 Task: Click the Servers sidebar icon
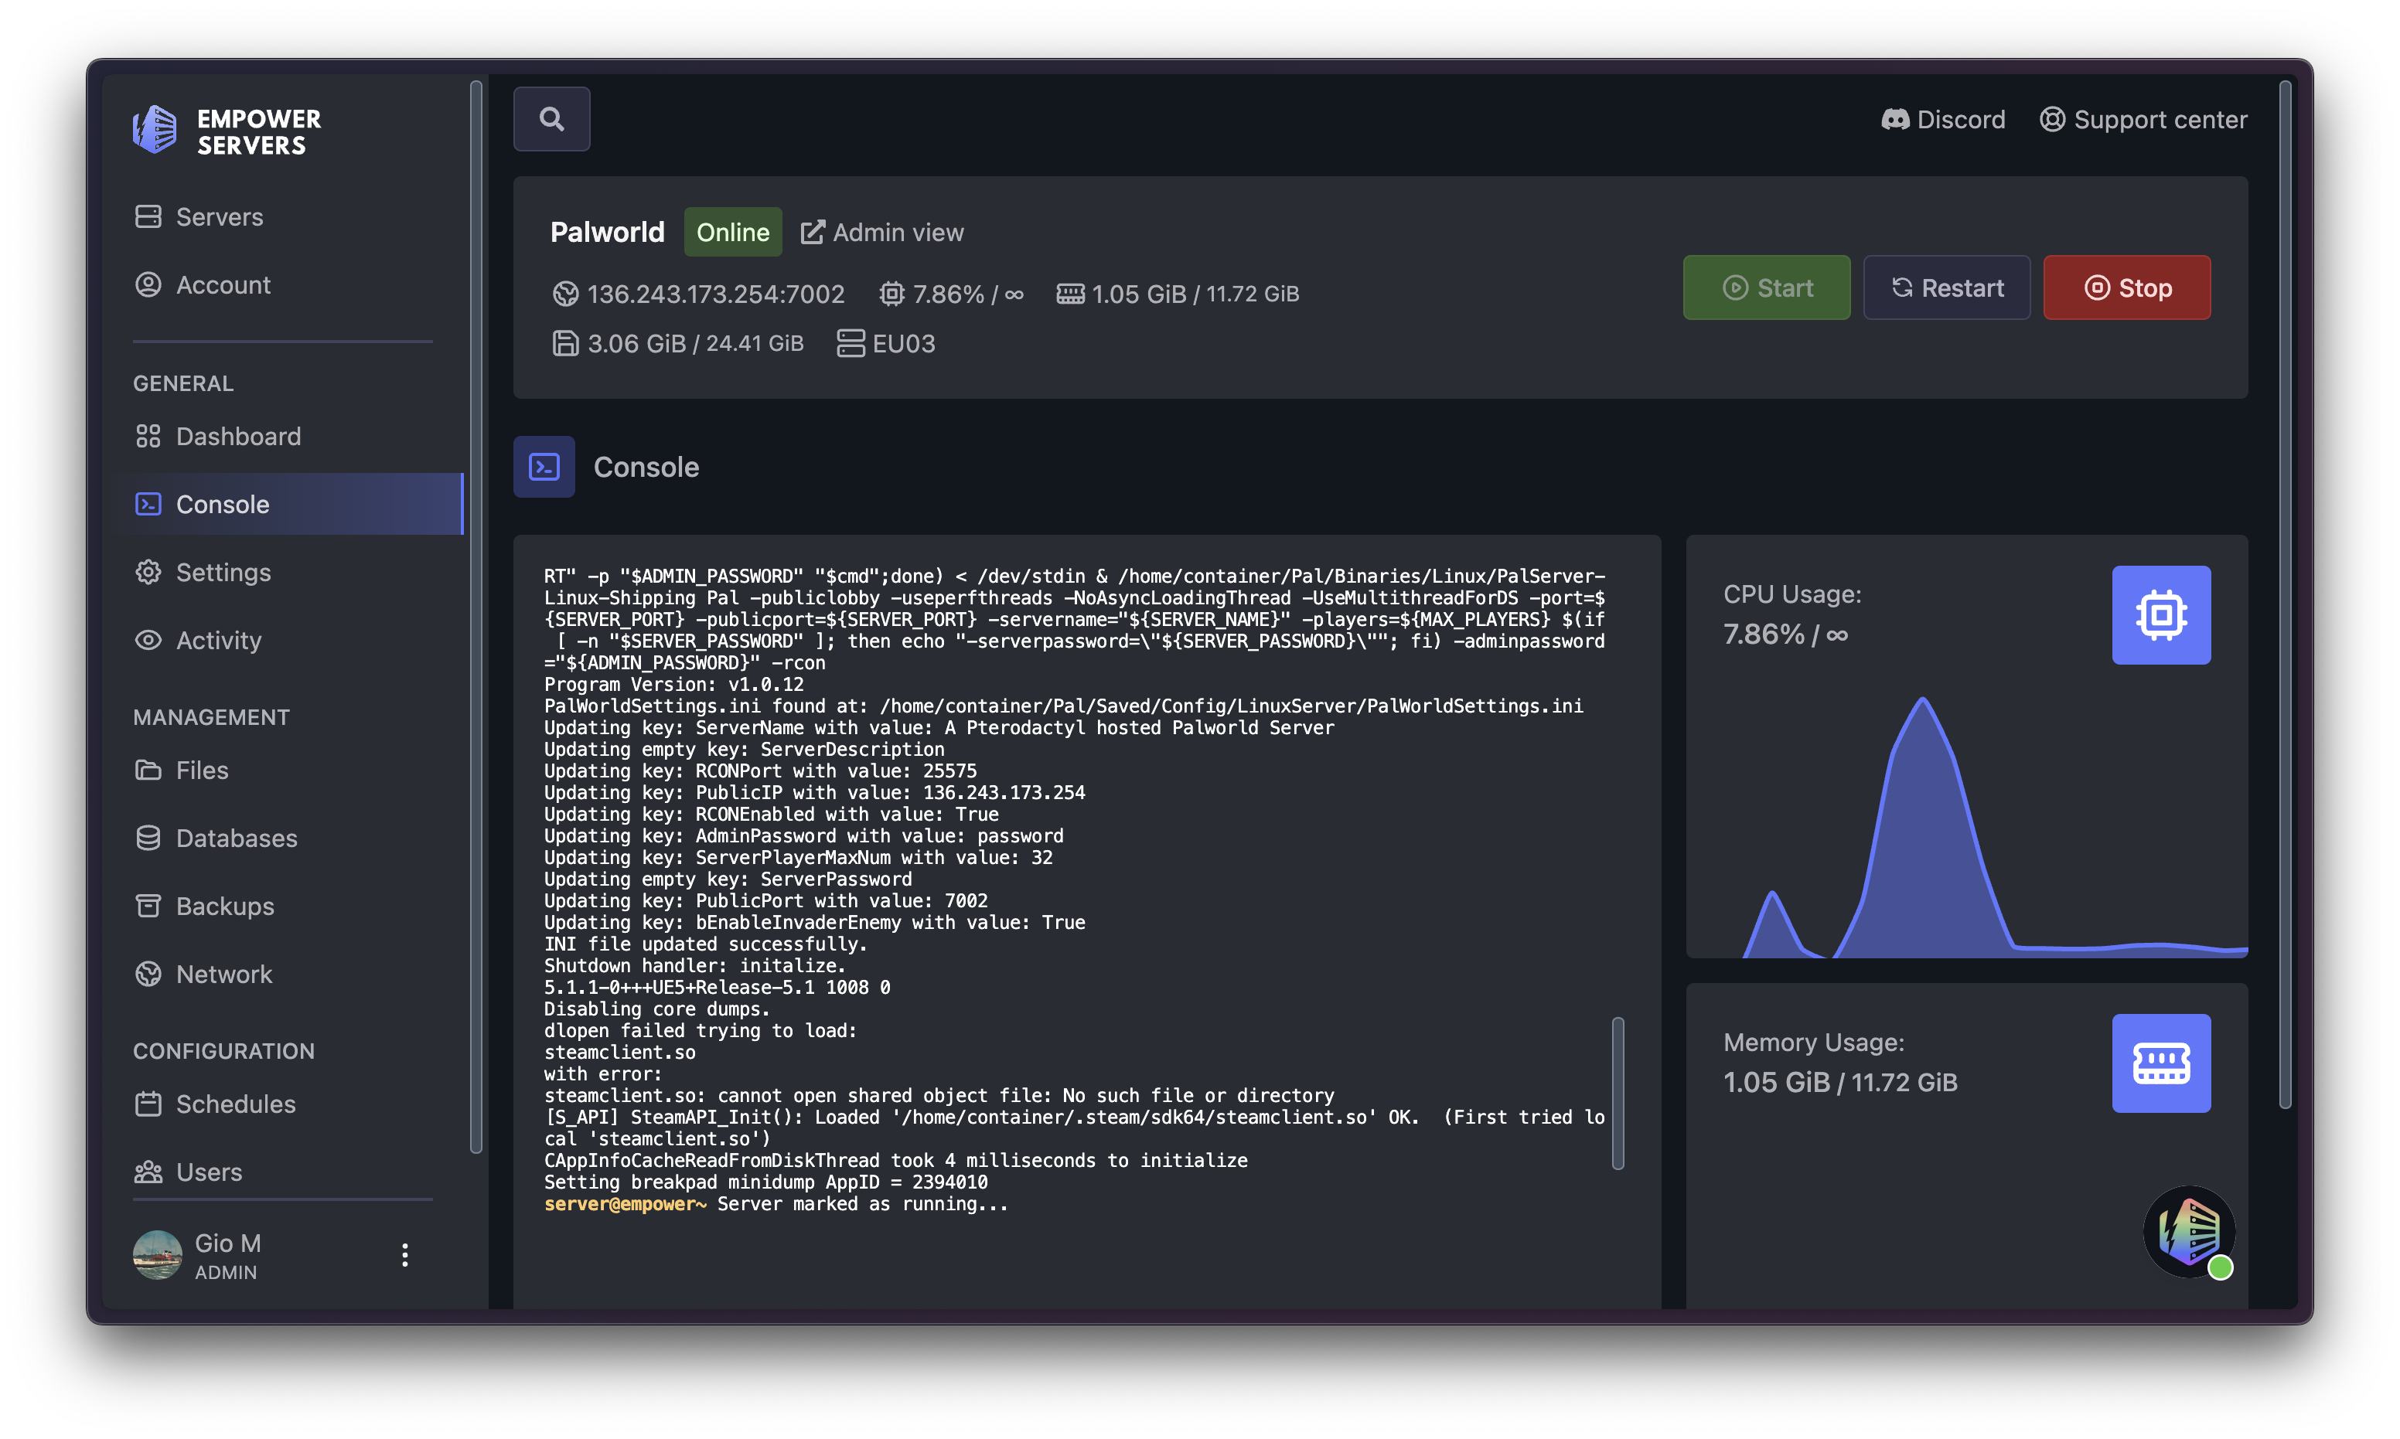148,216
